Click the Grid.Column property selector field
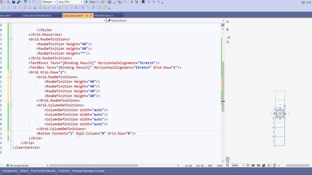The image size is (312, 175). point(166,20)
